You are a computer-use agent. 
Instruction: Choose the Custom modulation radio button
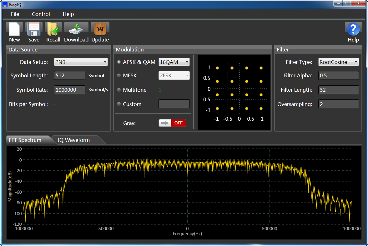coord(119,104)
